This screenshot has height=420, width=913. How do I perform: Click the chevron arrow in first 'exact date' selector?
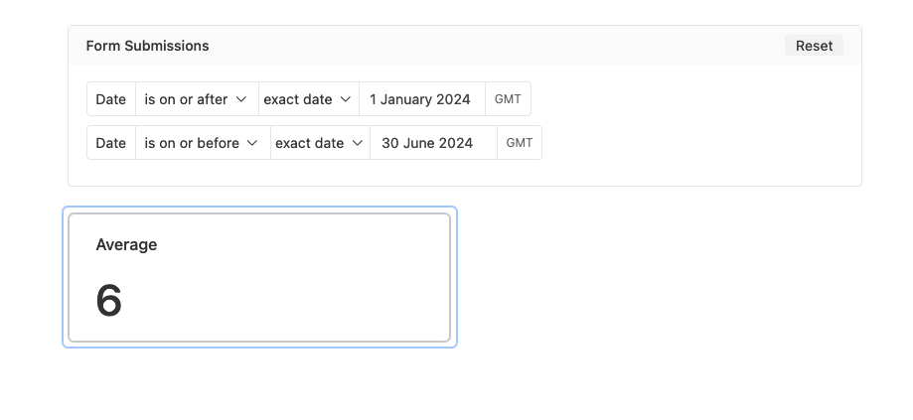point(346,99)
